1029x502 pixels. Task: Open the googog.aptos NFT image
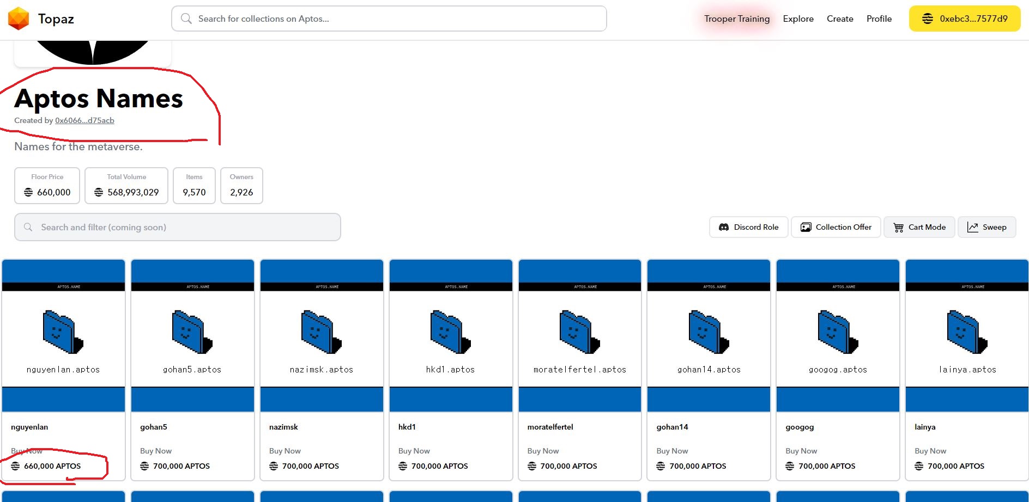[x=838, y=336]
